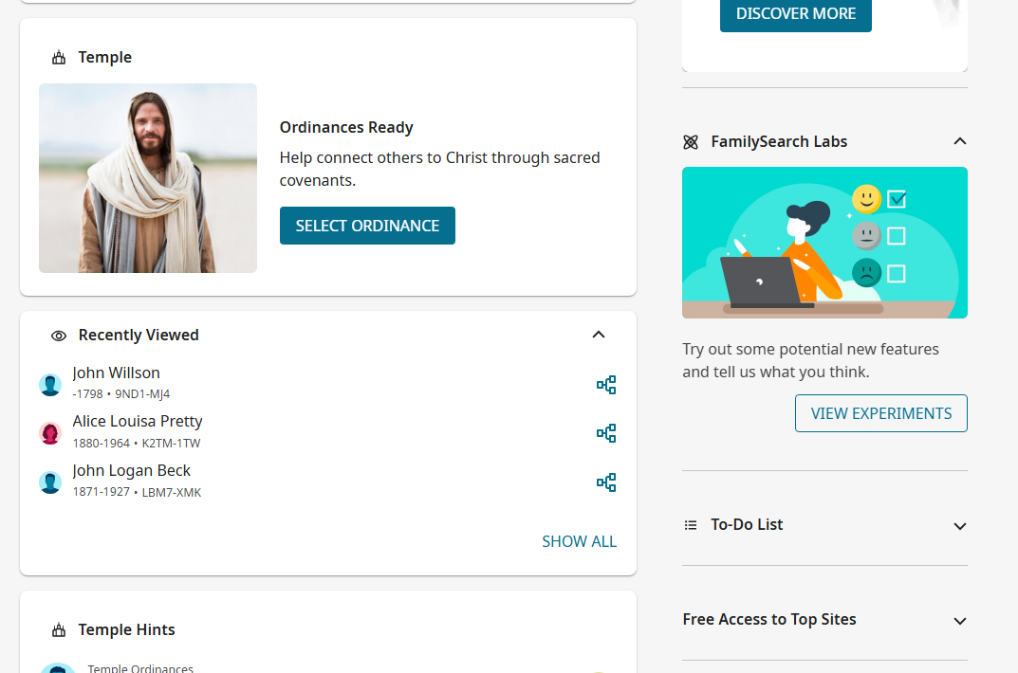Viewport: 1018px width, 673px height.
Task: Open tree view for John Willson
Action: [606, 385]
